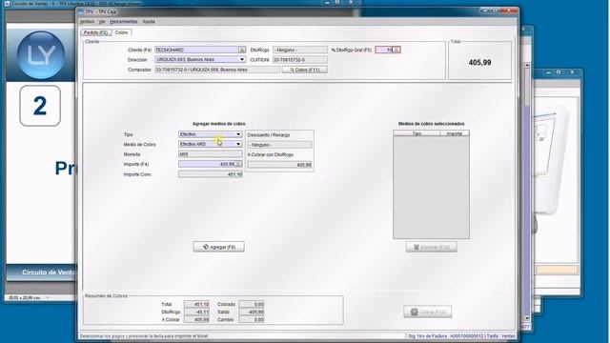Viewport: 610px width, 343px height.
Task: Select the Cobro tab
Action: click(x=121, y=32)
